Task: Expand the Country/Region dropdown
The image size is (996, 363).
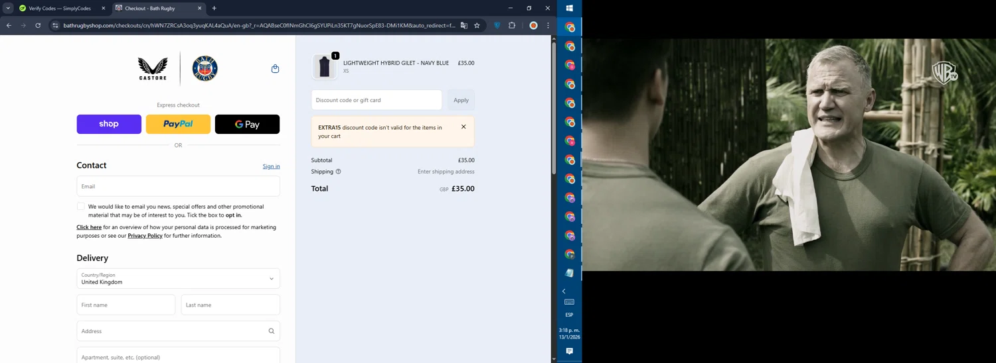Action: click(178, 278)
